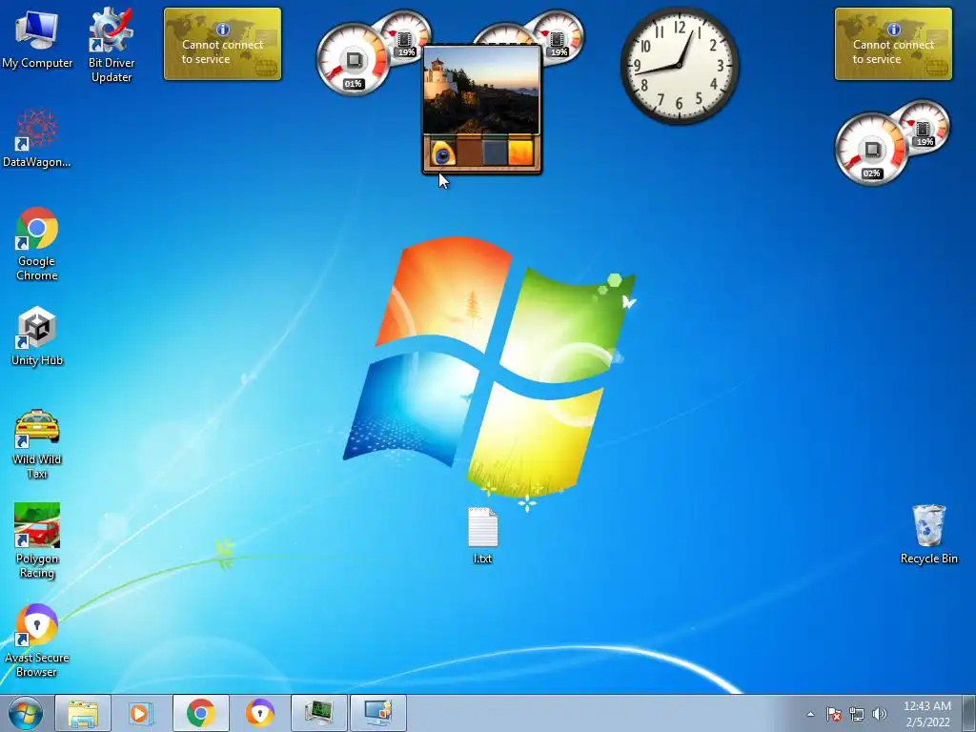This screenshot has height=732, width=976.
Task: Select the Avast Secure Browser desktop shortcut
Action: click(37, 640)
